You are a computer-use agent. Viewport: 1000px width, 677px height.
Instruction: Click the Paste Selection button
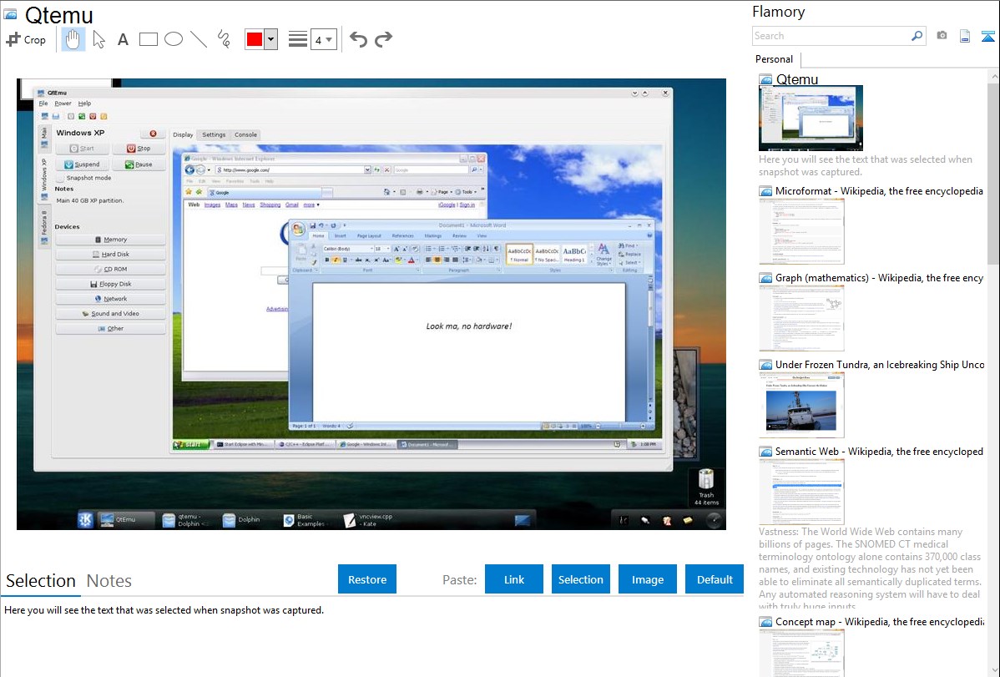pyautogui.click(x=580, y=579)
